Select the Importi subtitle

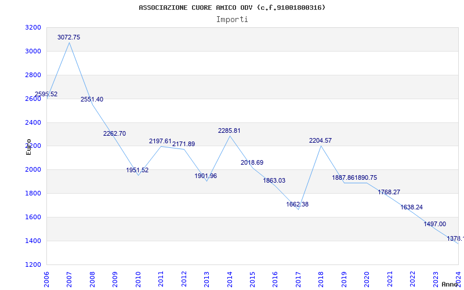232,20
